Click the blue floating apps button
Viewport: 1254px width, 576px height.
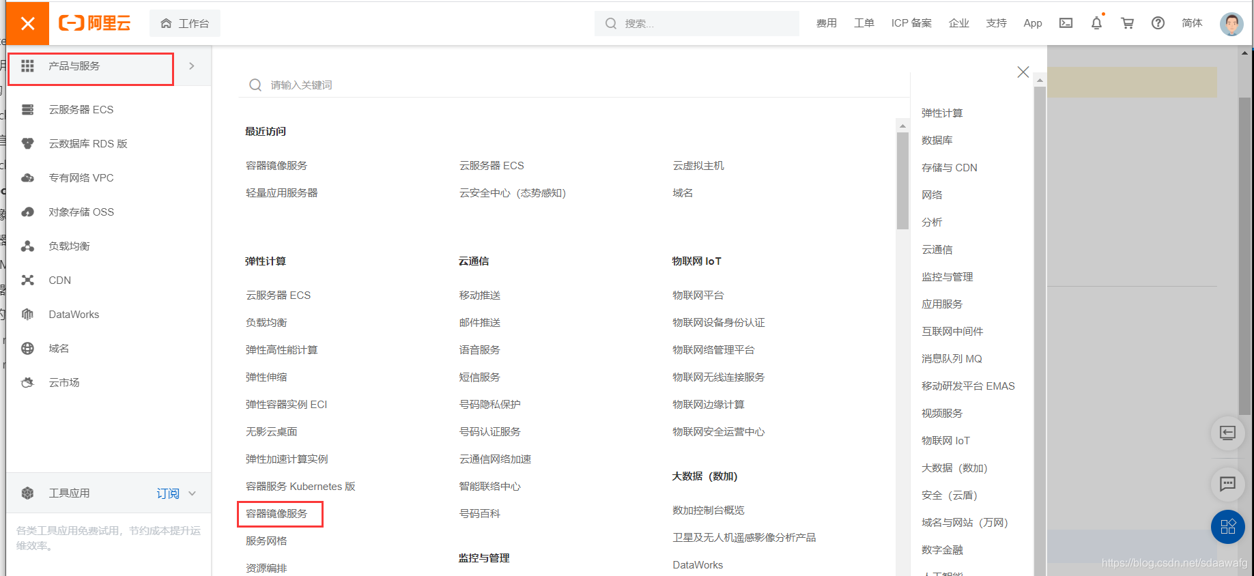[x=1227, y=527]
